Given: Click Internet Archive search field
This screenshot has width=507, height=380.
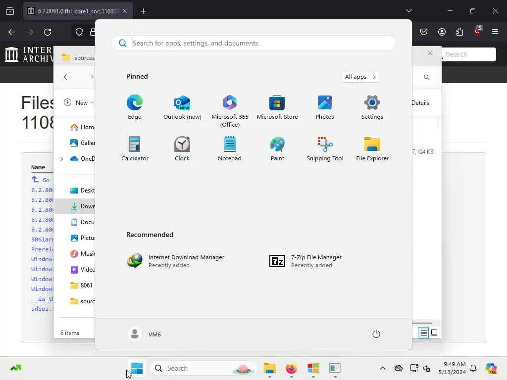Looking at the screenshot, I should (468, 54).
